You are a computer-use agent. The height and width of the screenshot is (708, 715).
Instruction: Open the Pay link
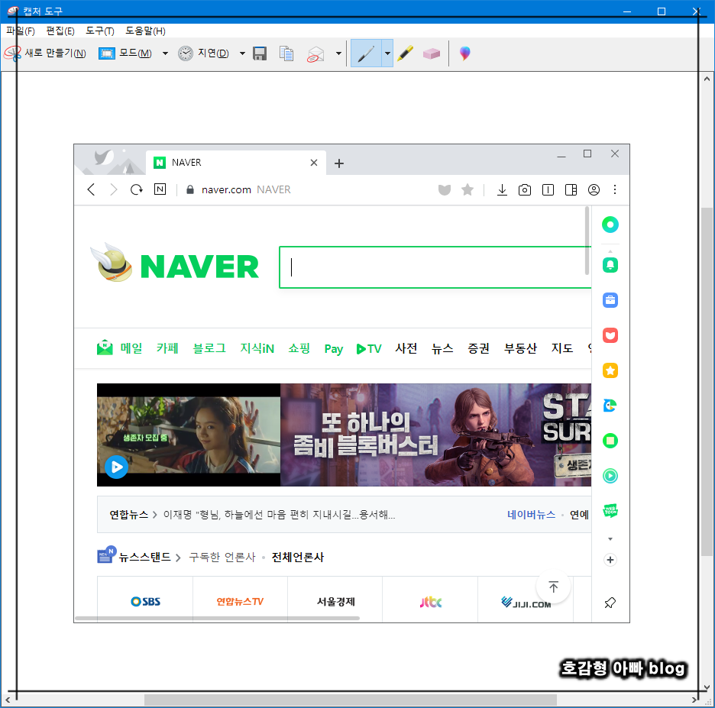[x=333, y=349]
